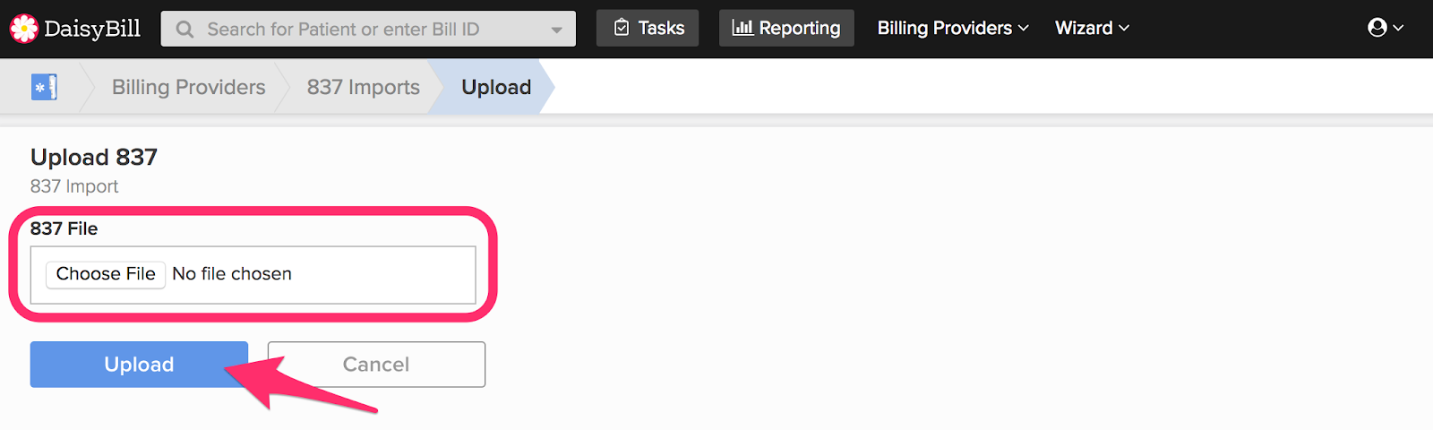The width and height of the screenshot is (1433, 430).
Task: Expand the Billing Providers menu
Action: [x=953, y=28]
